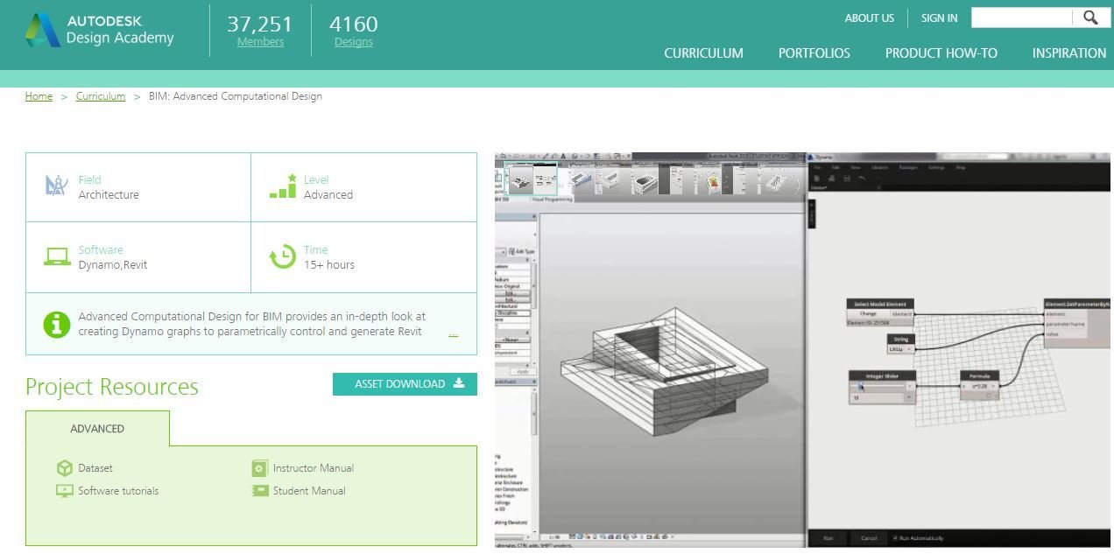Open the Instructor Manual link

[x=314, y=468]
